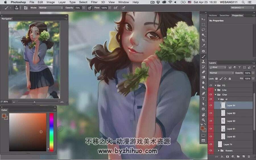This screenshot has width=256, height=160.
Task: Select the Zoom tool in the toolbar
Action: click(203, 120)
